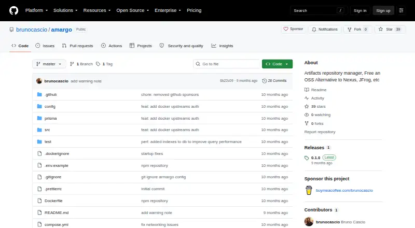Click the commits history clock icon

264,81
